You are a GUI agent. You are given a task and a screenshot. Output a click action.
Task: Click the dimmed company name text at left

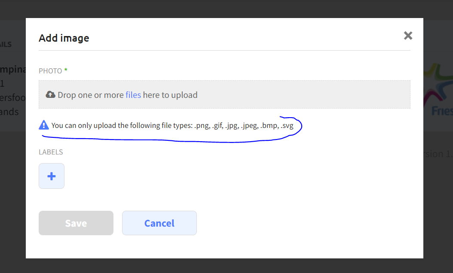[13, 69]
